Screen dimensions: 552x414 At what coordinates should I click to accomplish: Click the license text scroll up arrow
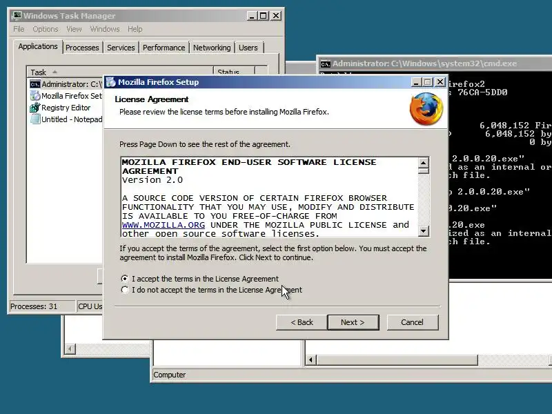[424, 162]
